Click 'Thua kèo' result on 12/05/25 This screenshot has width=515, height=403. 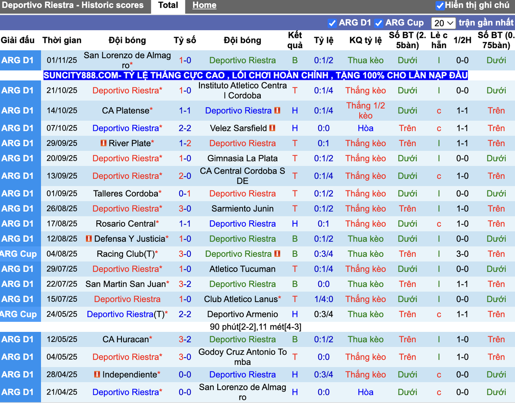(x=366, y=340)
